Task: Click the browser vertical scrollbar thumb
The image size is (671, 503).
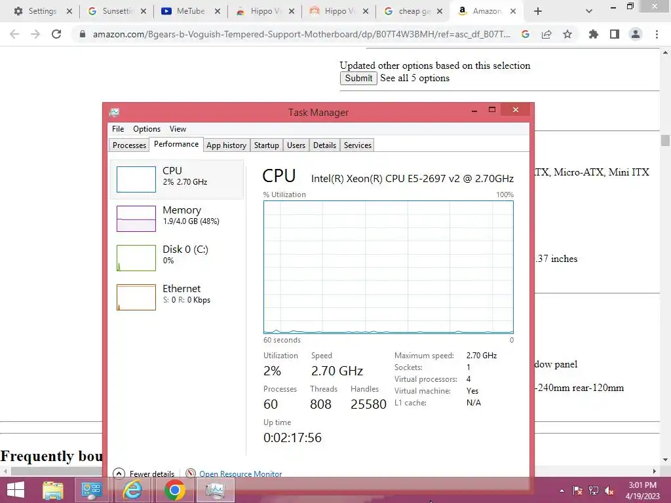Action: pyautogui.click(x=665, y=140)
